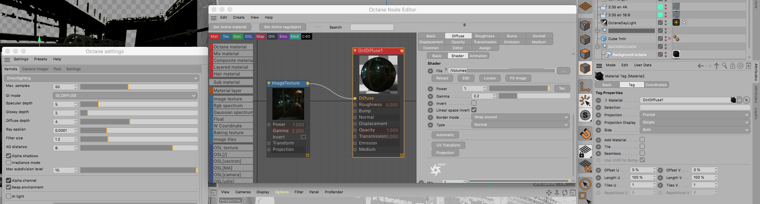Screen dimensions: 760x204
Task: Open the Octane settings hamburger menu icon
Action: pyautogui.click(x=7, y=60)
